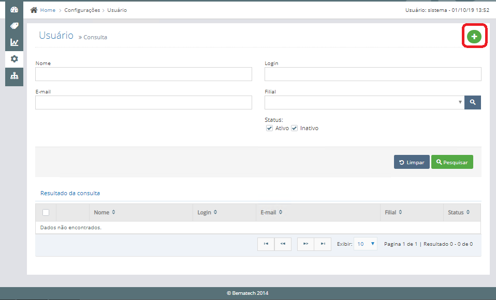496x300 pixels.
Task: Open the Exibir rows-per-page dropdown
Action: click(366, 244)
